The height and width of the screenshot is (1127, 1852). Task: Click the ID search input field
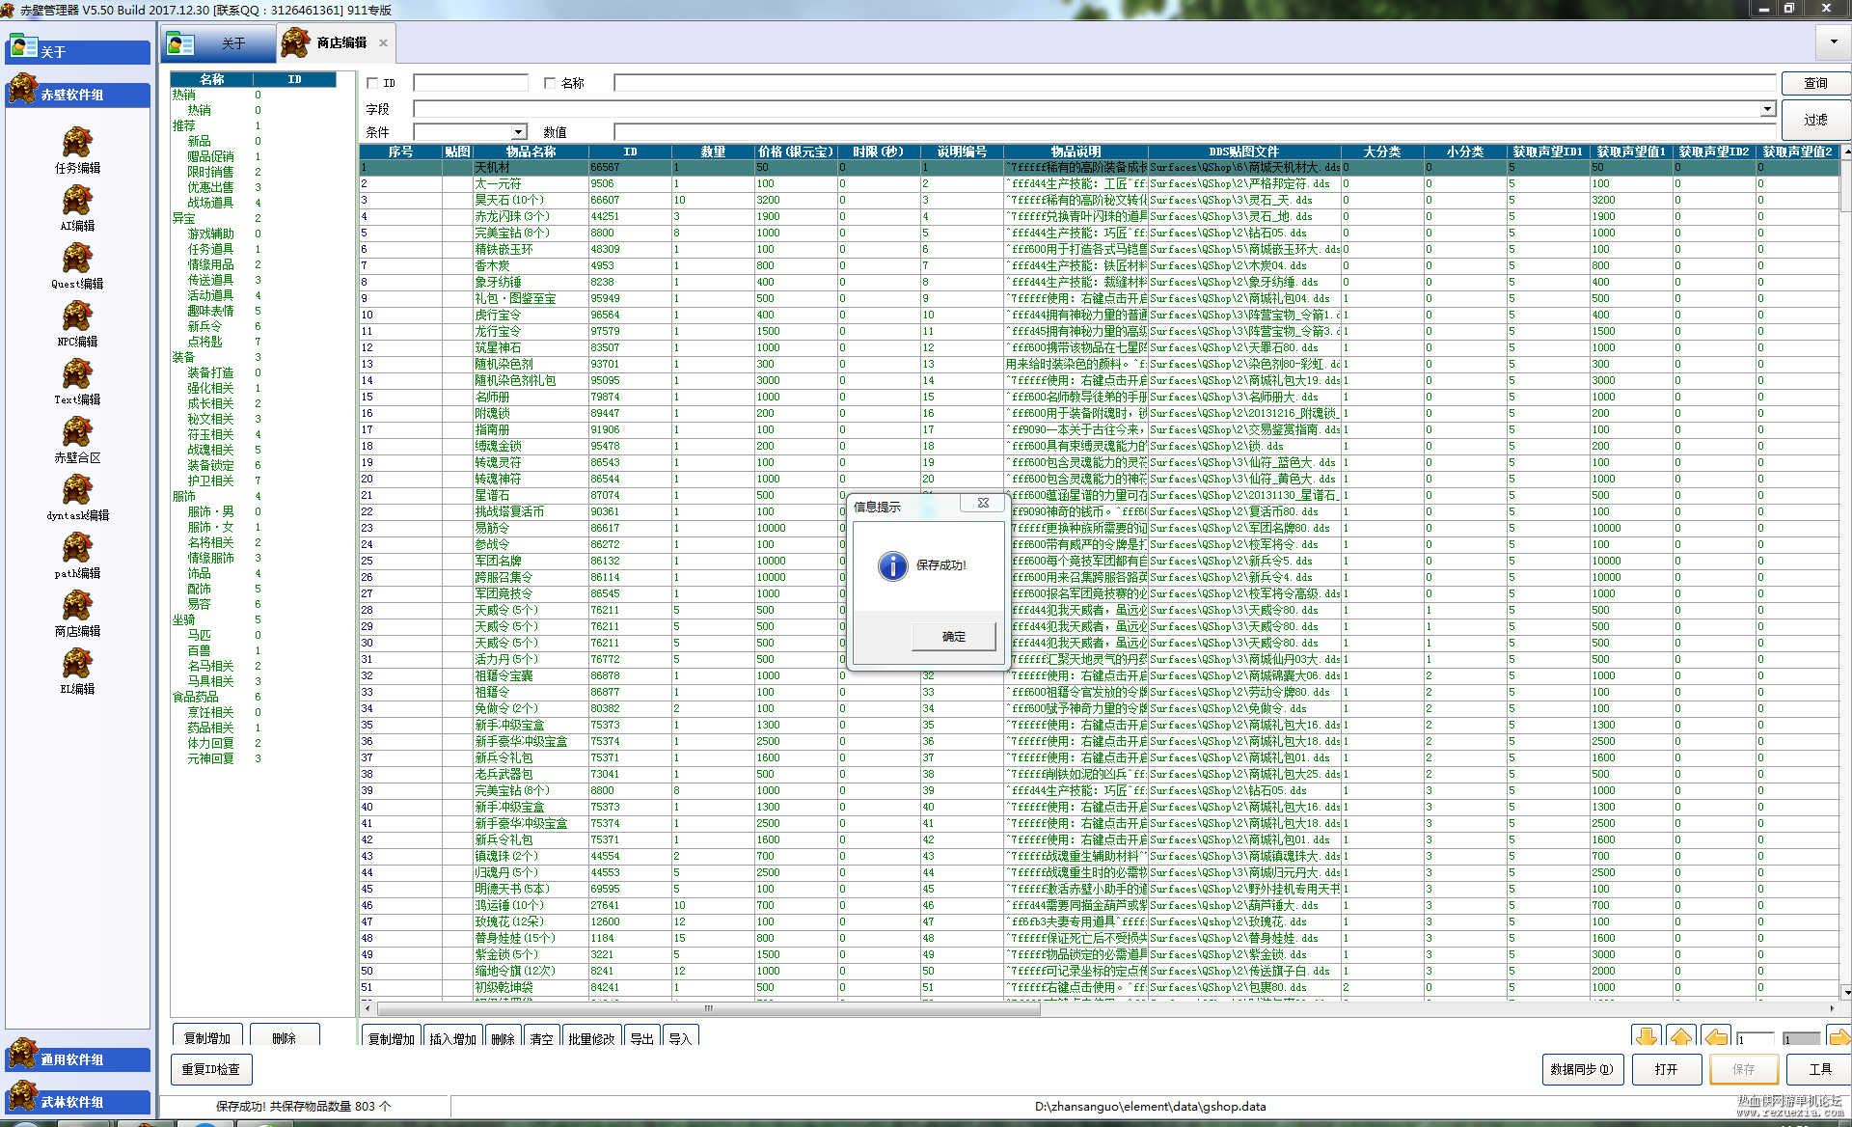pos(471,83)
